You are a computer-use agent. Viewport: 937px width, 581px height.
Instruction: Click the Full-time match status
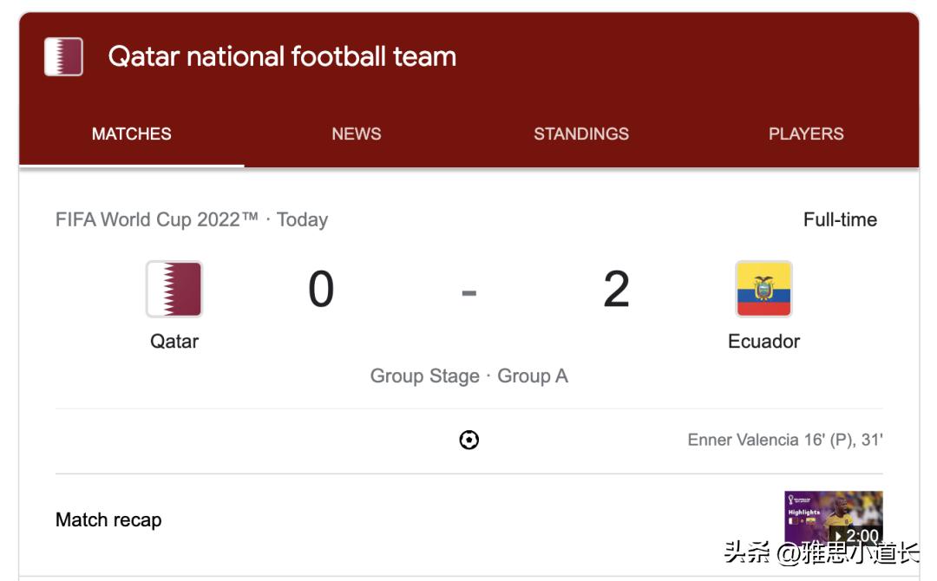click(840, 219)
